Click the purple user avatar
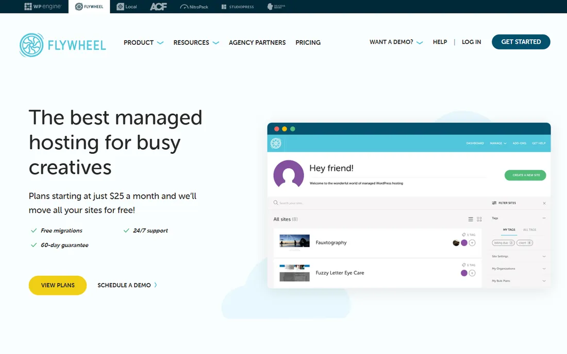567x354 pixels. click(289, 174)
